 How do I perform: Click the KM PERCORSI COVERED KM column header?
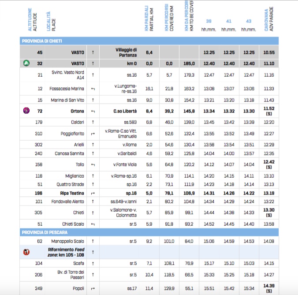coord(169,18)
